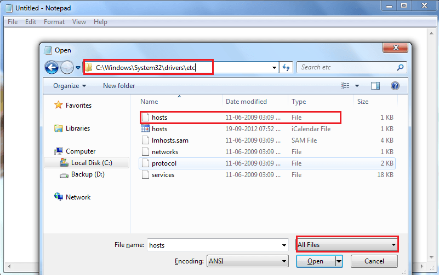The height and width of the screenshot is (276, 439).
Task: Click the networks file icon
Action: point(145,151)
